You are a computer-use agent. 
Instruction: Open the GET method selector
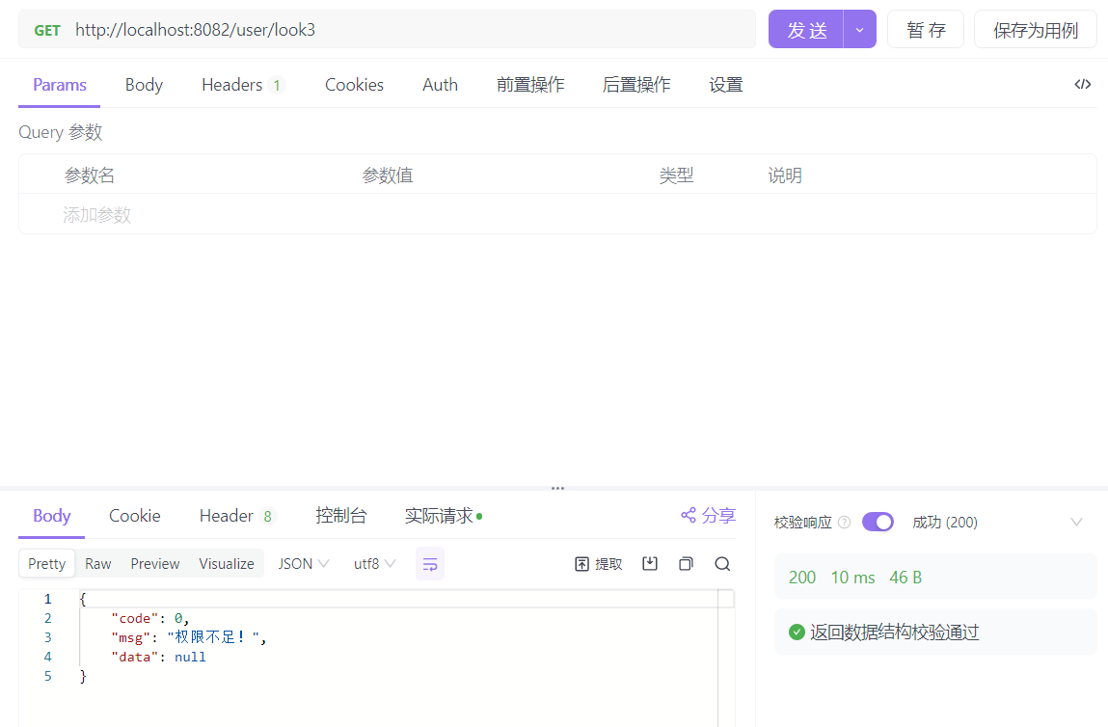47,31
